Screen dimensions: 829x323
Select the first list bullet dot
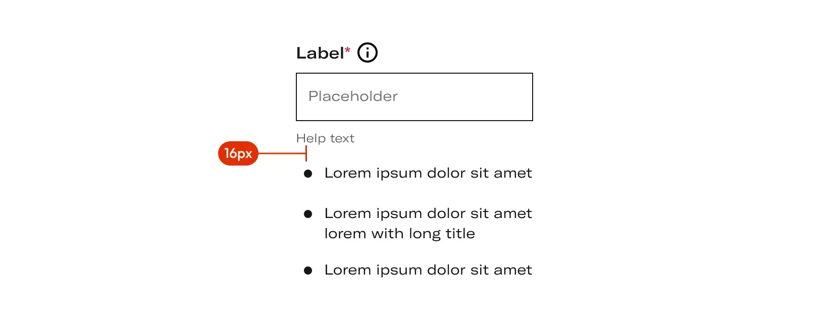[x=308, y=174]
